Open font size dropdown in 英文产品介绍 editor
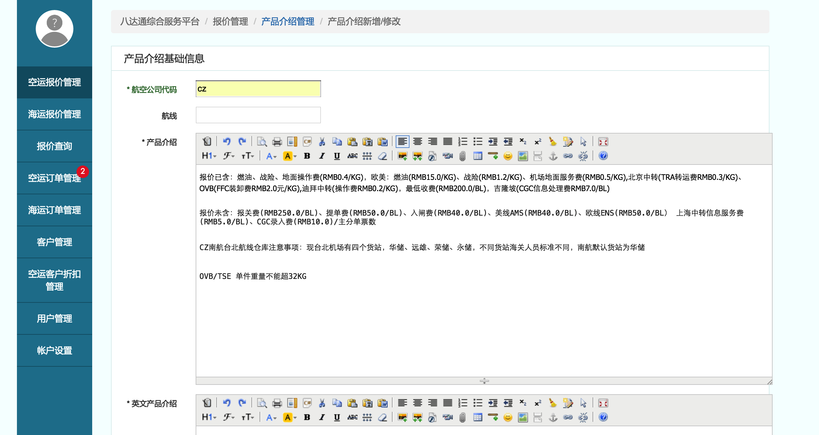The width and height of the screenshot is (819, 435). [247, 417]
